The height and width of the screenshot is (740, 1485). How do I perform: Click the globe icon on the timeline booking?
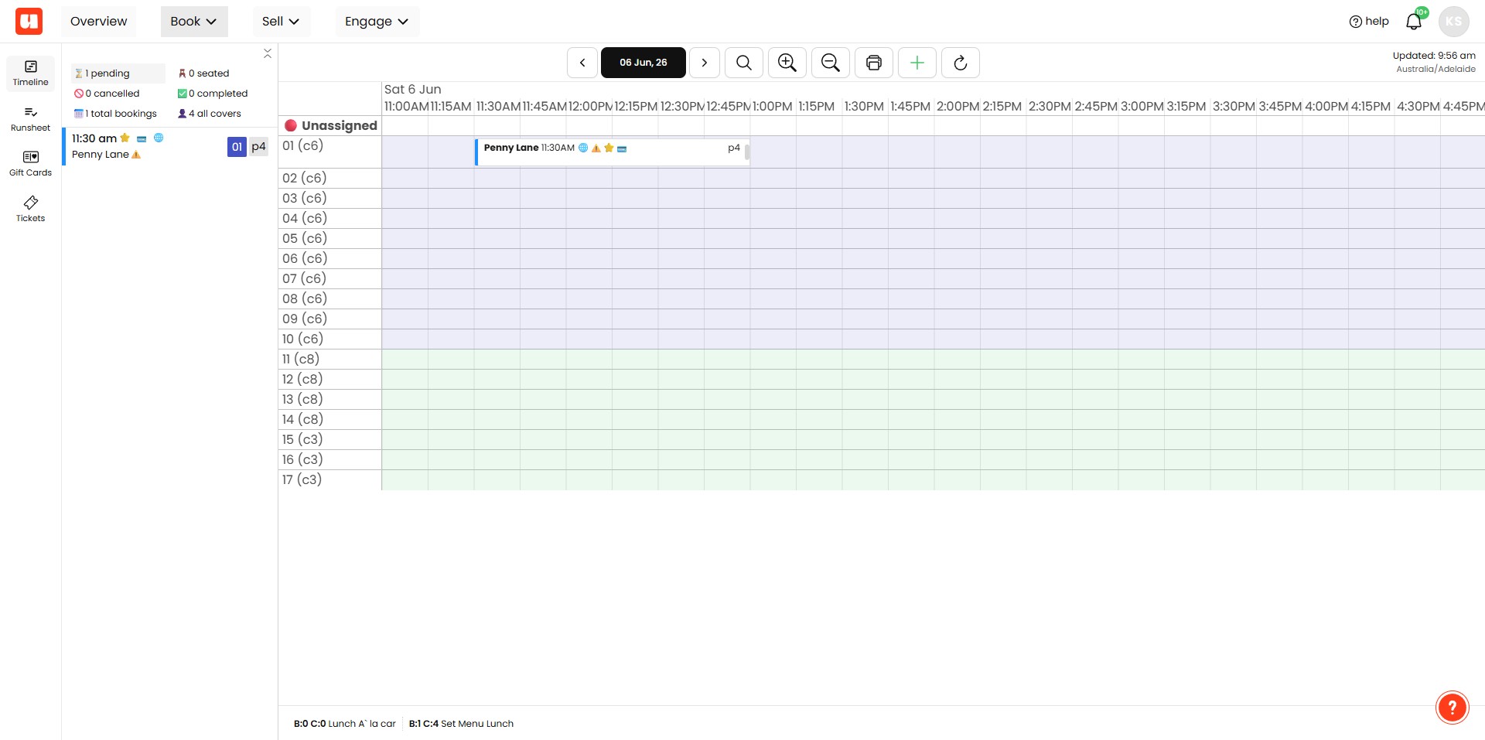click(583, 148)
